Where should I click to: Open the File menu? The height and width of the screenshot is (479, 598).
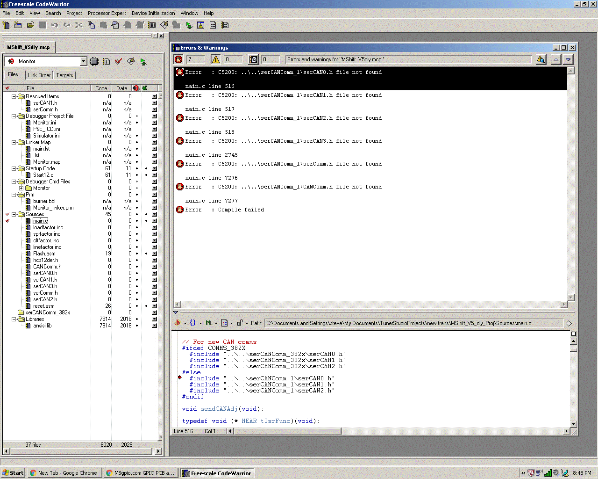(6, 13)
